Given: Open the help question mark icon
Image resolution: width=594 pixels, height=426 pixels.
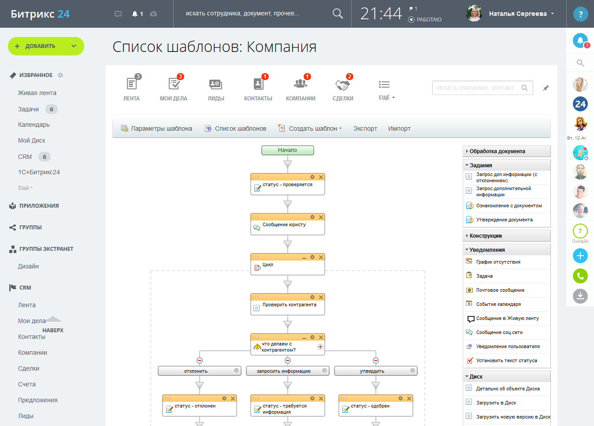Looking at the screenshot, I should (580, 14).
